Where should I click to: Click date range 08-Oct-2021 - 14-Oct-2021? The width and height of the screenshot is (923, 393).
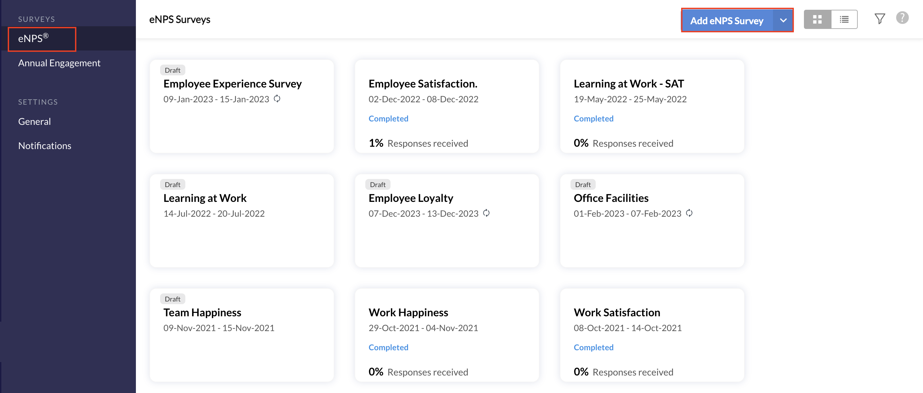pos(627,328)
